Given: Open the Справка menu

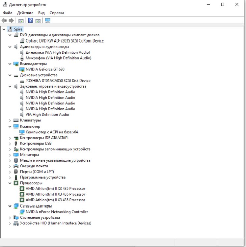Looking at the screenshot, I should pos(57,13).
